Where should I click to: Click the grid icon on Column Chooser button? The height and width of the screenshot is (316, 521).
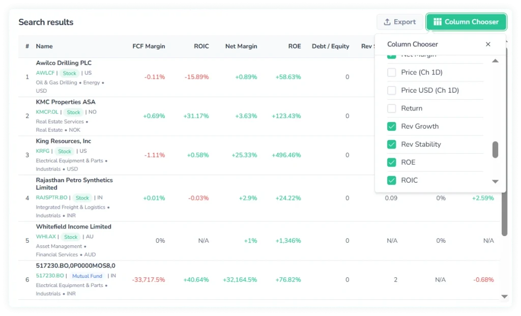[439, 22]
